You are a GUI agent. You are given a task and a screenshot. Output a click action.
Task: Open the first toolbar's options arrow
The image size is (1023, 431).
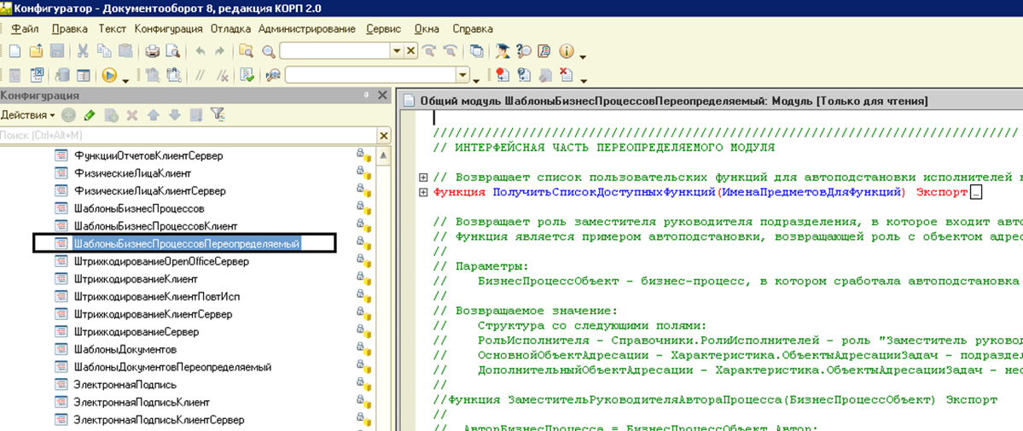tap(584, 56)
